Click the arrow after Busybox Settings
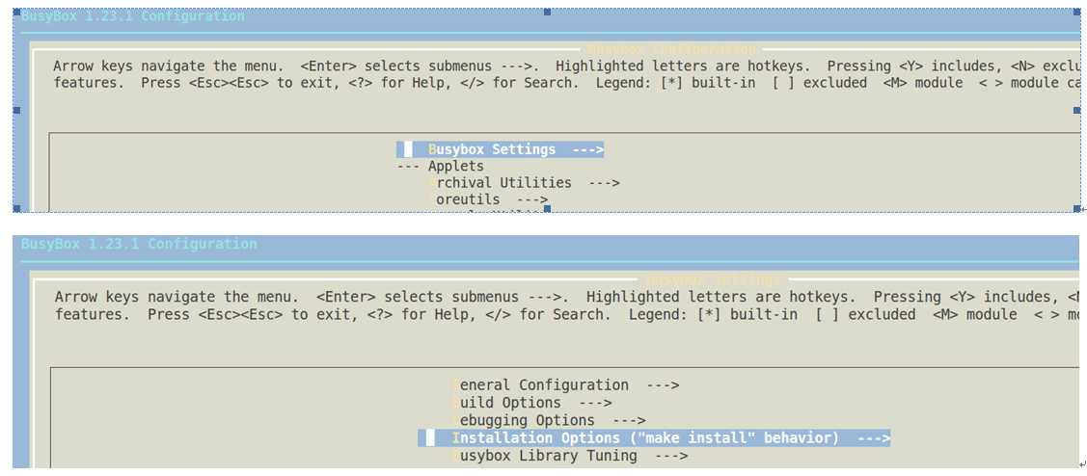This screenshot has height=476, width=1087. (x=588, y=149)
